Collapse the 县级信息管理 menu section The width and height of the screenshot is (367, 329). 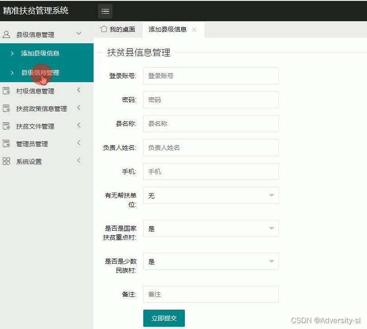pos(79,33)
